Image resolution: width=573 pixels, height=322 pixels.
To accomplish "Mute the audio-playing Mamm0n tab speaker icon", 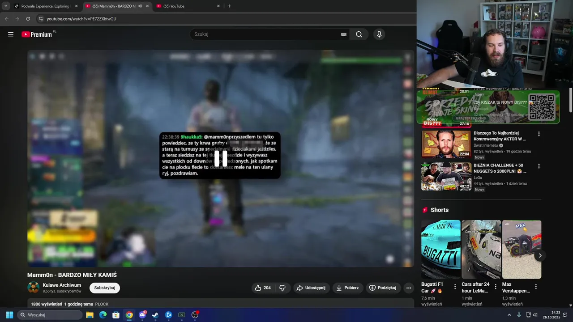I will pos(140,6).
